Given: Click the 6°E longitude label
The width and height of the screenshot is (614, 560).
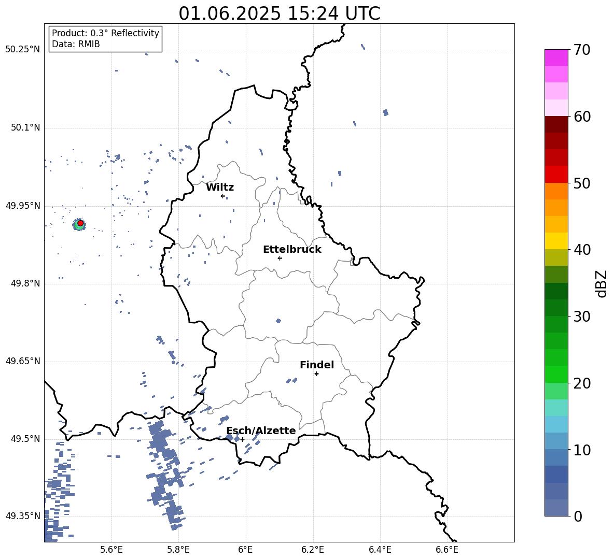Looking at the screenshot, I should [x=245, y=550].
